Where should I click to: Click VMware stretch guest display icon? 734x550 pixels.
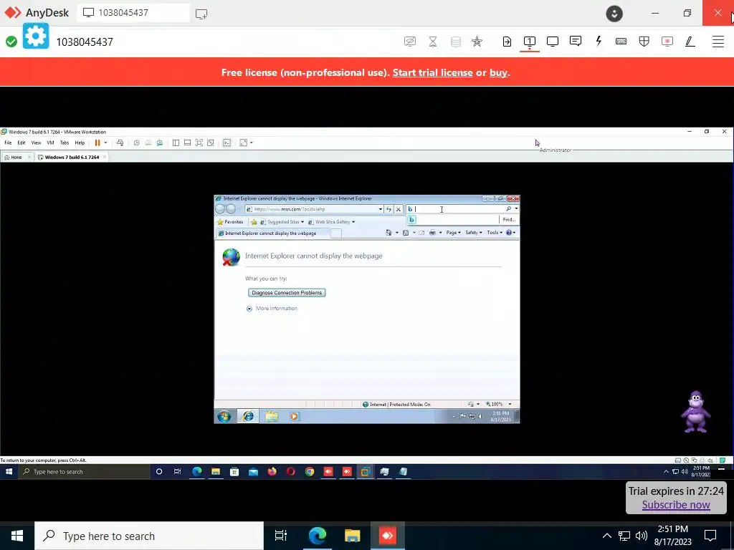(244, 143)
